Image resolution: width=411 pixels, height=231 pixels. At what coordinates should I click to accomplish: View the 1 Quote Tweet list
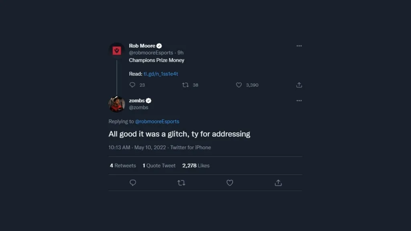click(x=159, y=166)
